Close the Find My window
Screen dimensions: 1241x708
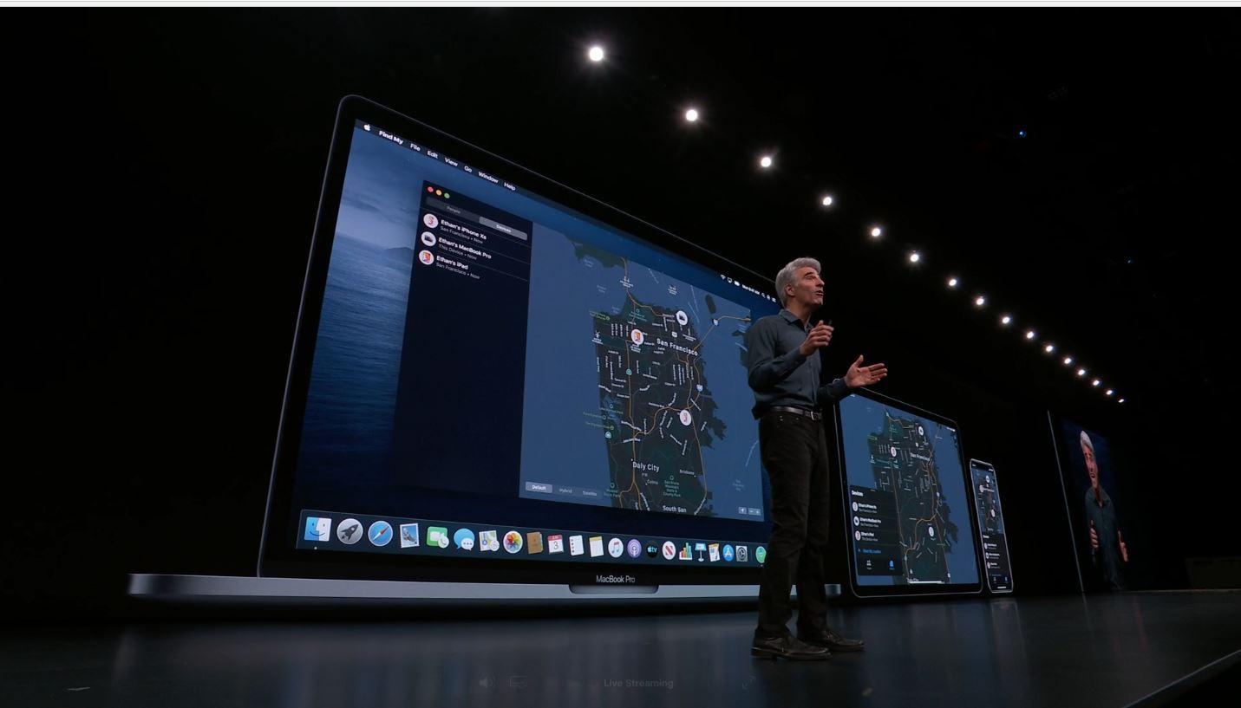coord(430,189)
